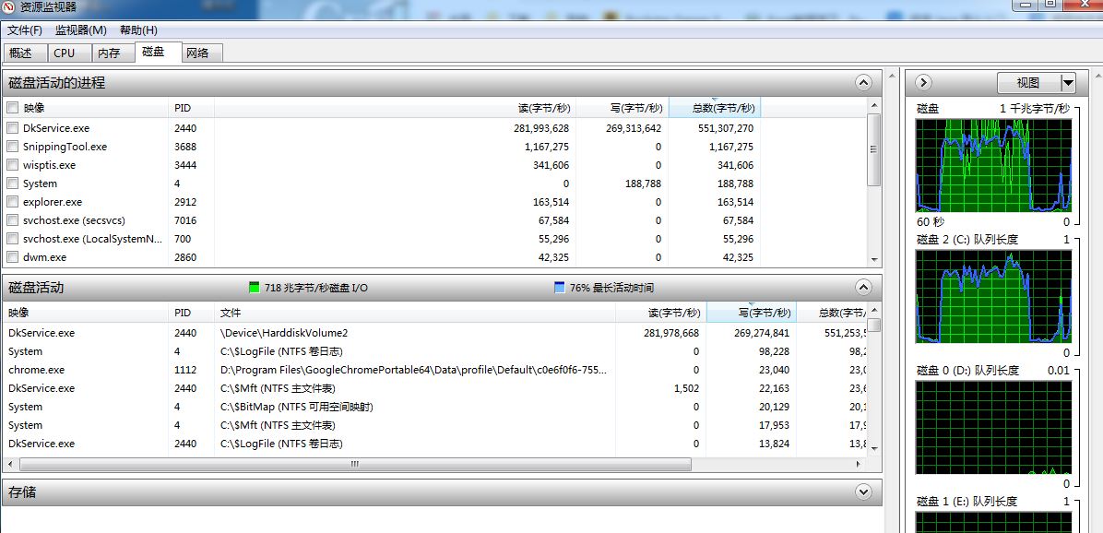Viewport: 1103px width, 533px height.
Task: Go to the 内存 tab
Action: point(109,53)
